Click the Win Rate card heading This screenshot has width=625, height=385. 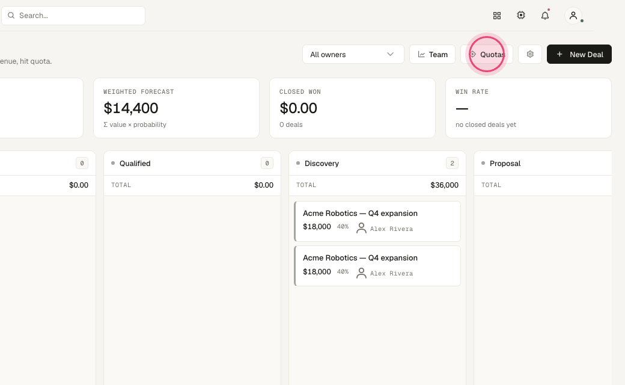472,92
